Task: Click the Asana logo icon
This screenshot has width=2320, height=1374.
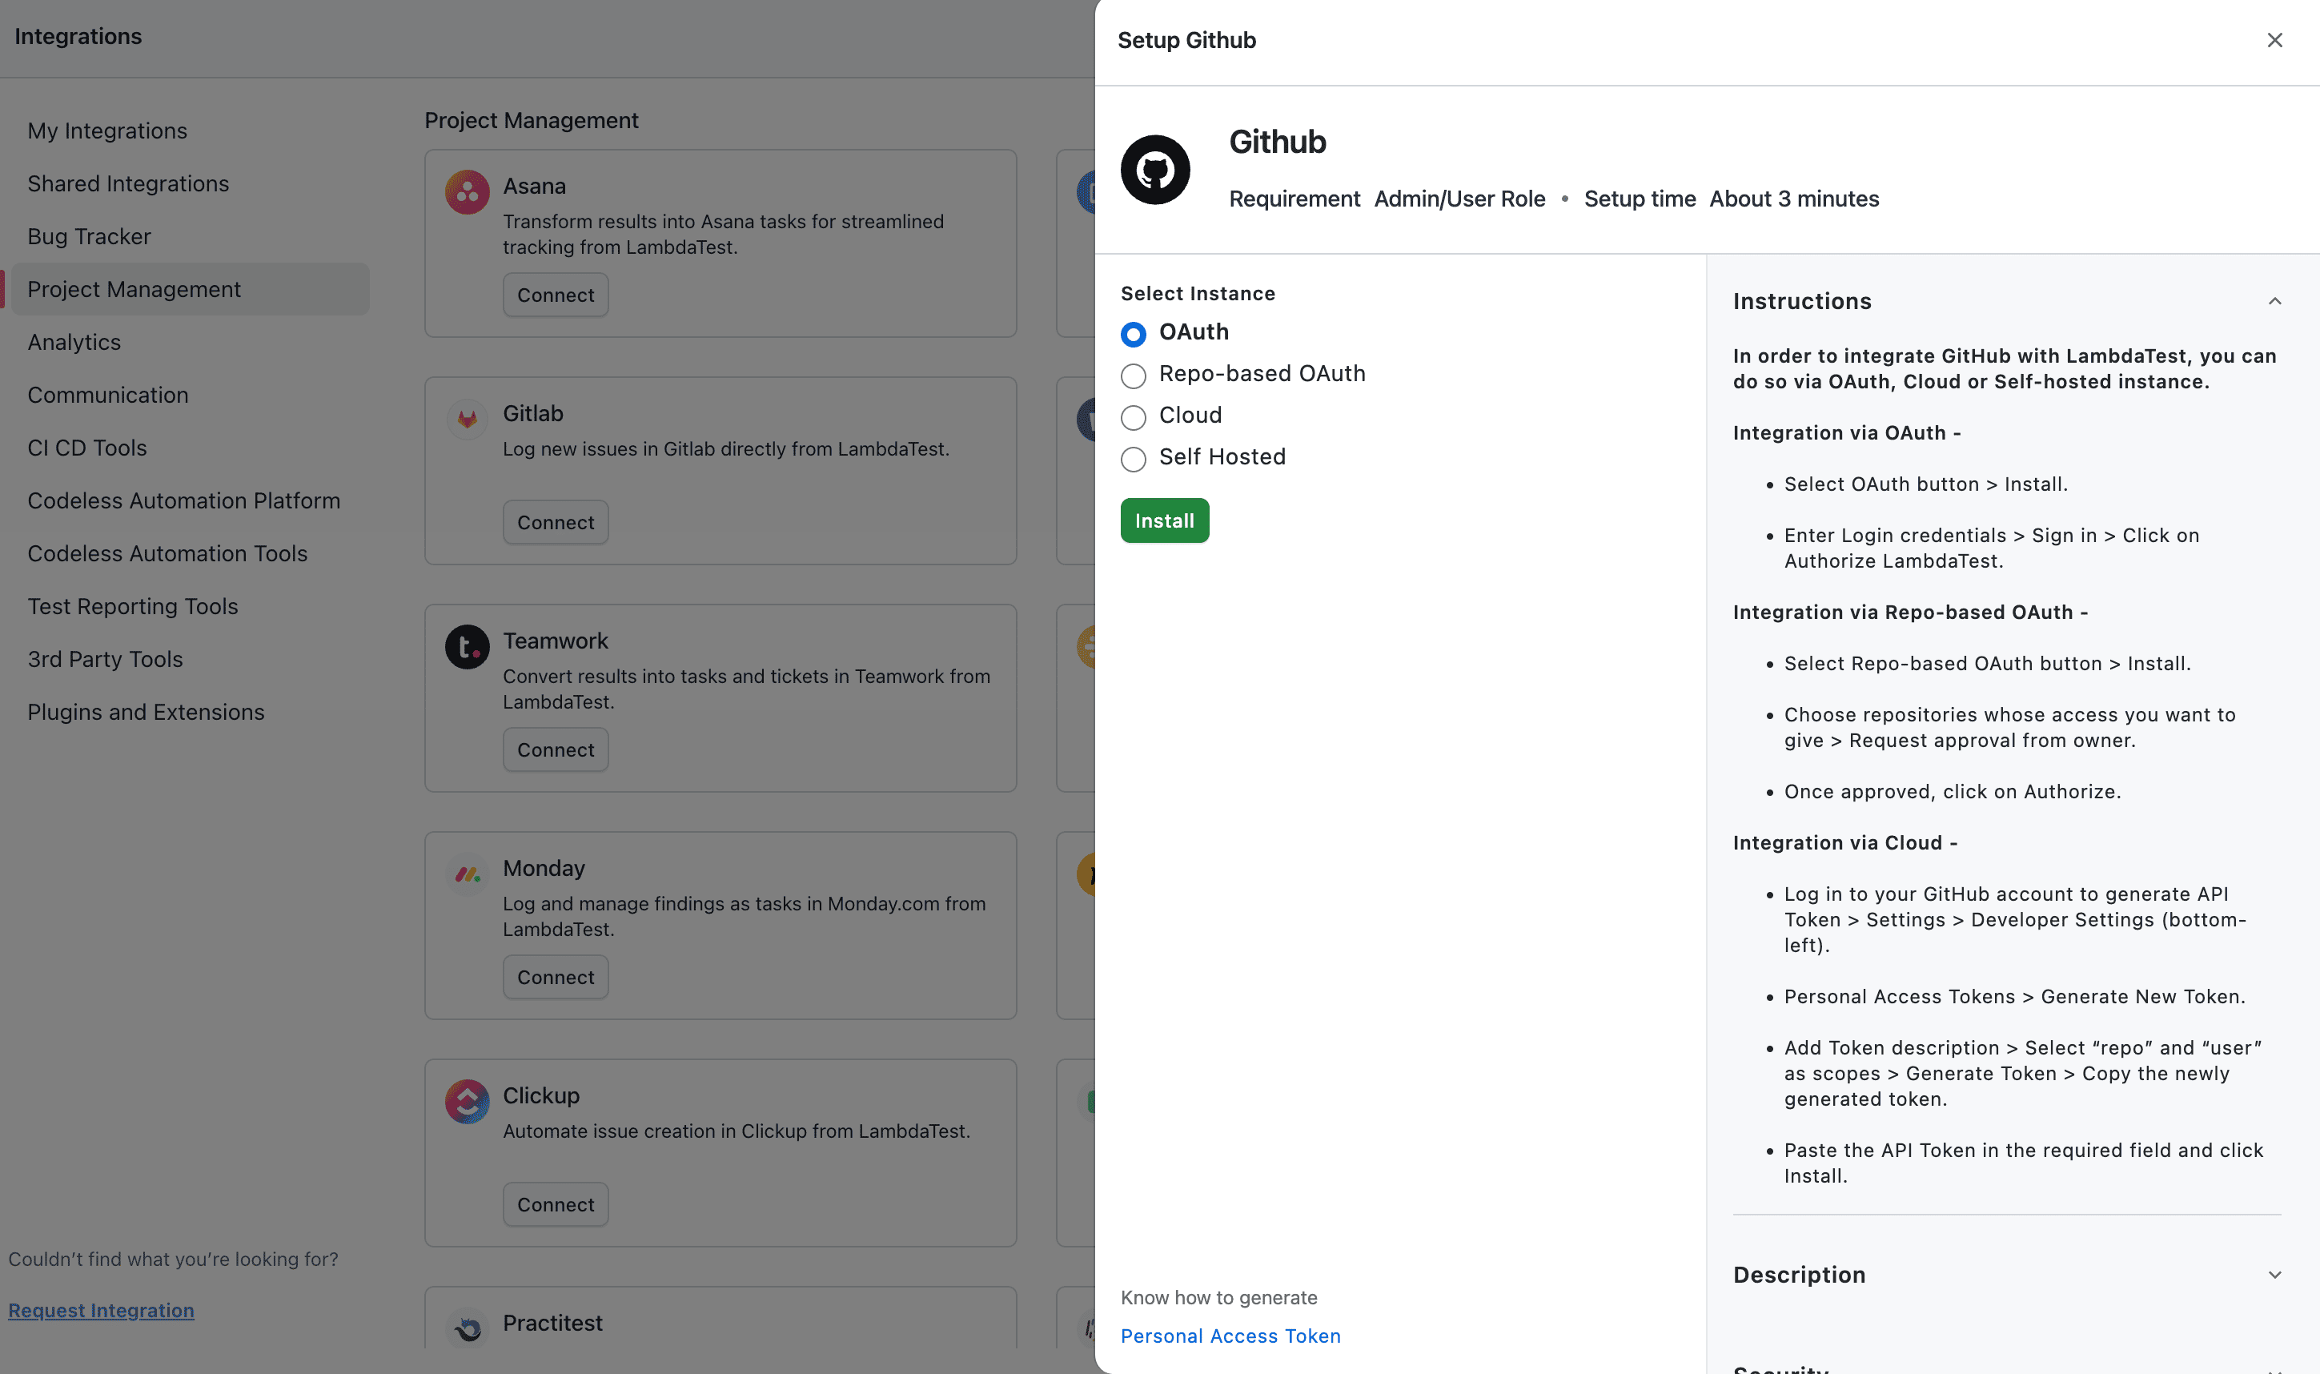Action: [x=468, y=193]
